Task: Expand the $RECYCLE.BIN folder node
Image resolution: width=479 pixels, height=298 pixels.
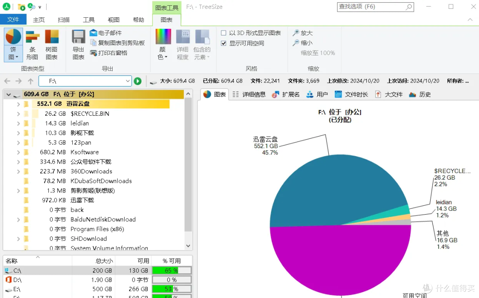Action: 18,114
